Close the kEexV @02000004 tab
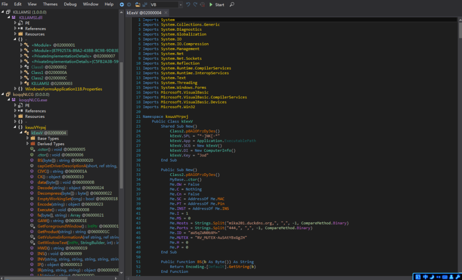The height and width of the screenshot is (280, 462). (166, 13)
